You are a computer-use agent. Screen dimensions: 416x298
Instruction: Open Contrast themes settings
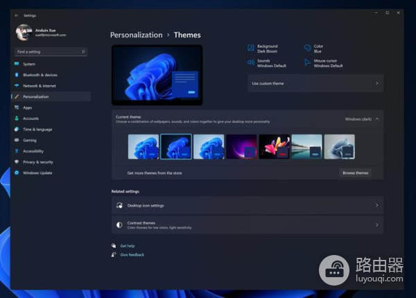[247, 225]
